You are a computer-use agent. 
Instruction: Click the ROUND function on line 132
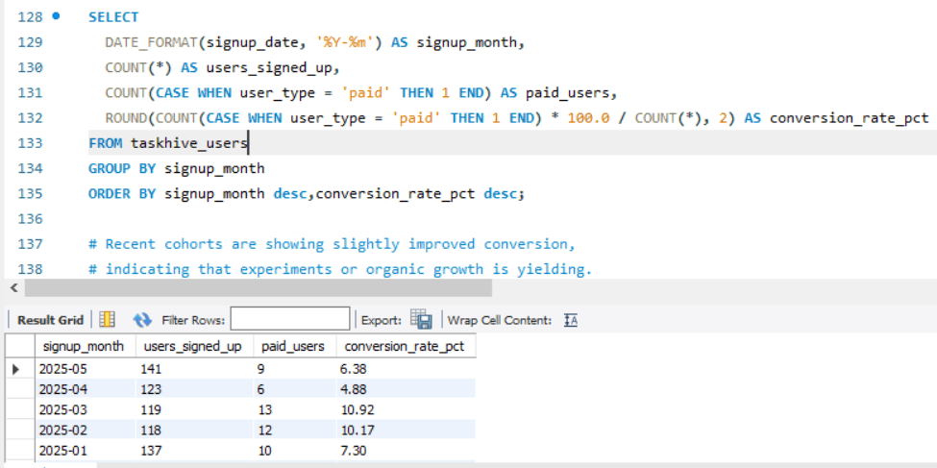pyautogui.click(x=126, y=118)
